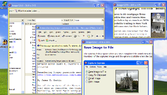Go to previous item with up arrow
The image size is (167, 95).
[x=97, y=36]
